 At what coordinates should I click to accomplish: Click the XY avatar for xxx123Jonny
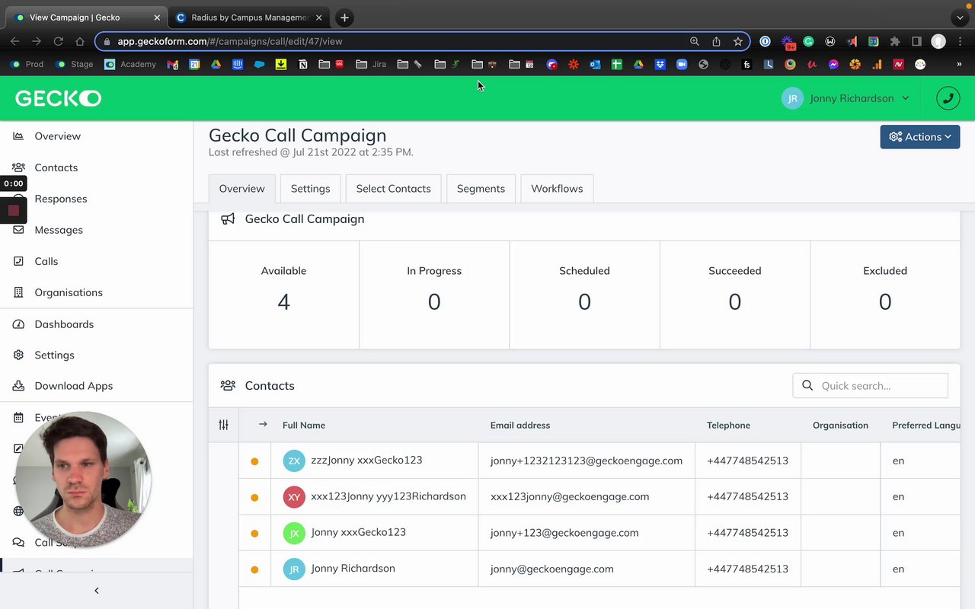point(294,497)
